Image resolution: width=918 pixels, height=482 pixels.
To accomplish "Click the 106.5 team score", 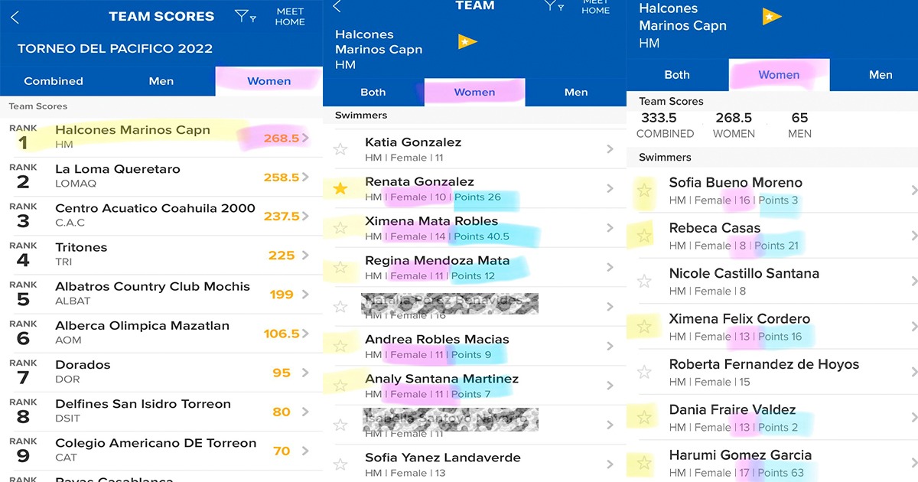I will click(x=282, y=334).
